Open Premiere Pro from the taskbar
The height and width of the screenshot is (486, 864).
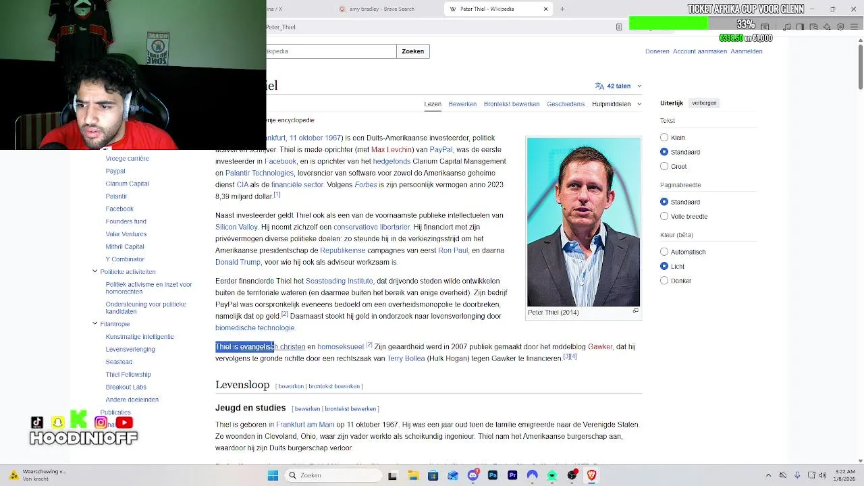point(512,475)
